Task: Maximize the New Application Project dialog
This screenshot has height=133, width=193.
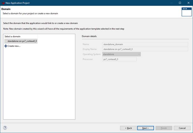Action: pyautogui.click(x=180, y=3)
